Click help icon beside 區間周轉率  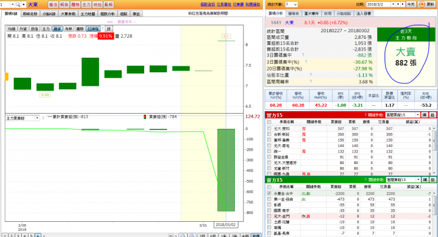click(311, 81)
